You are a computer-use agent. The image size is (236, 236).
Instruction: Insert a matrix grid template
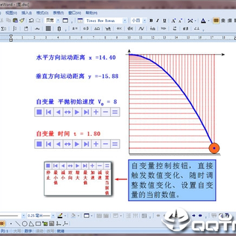49,29
